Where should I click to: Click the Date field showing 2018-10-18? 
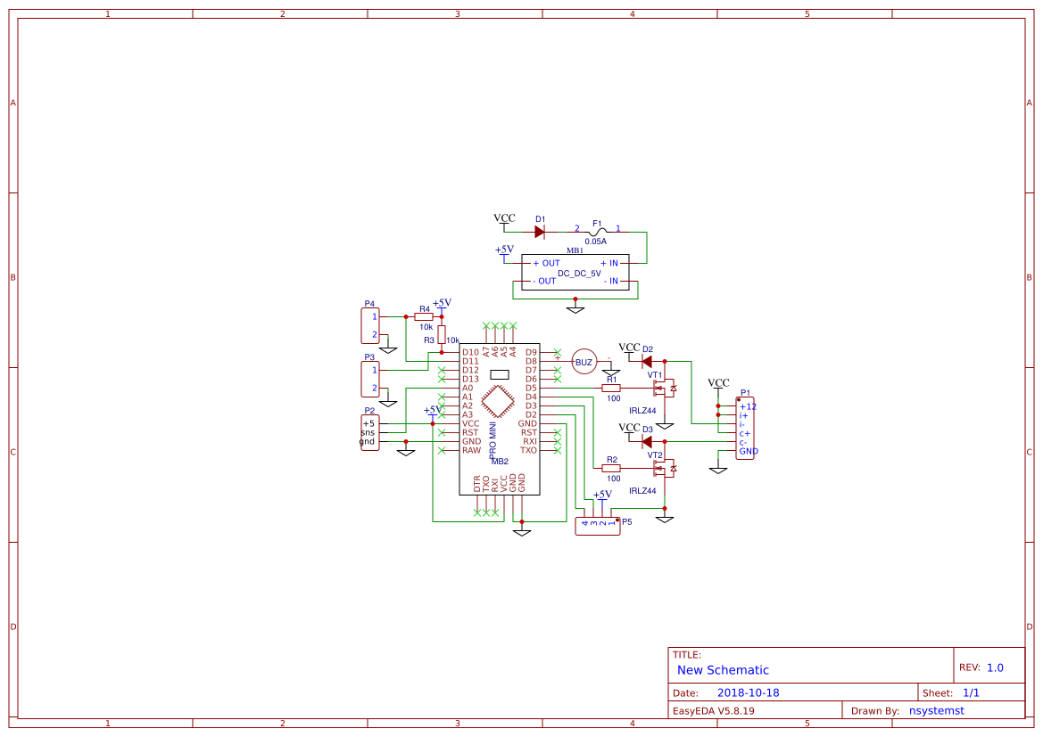coord(750,692)
